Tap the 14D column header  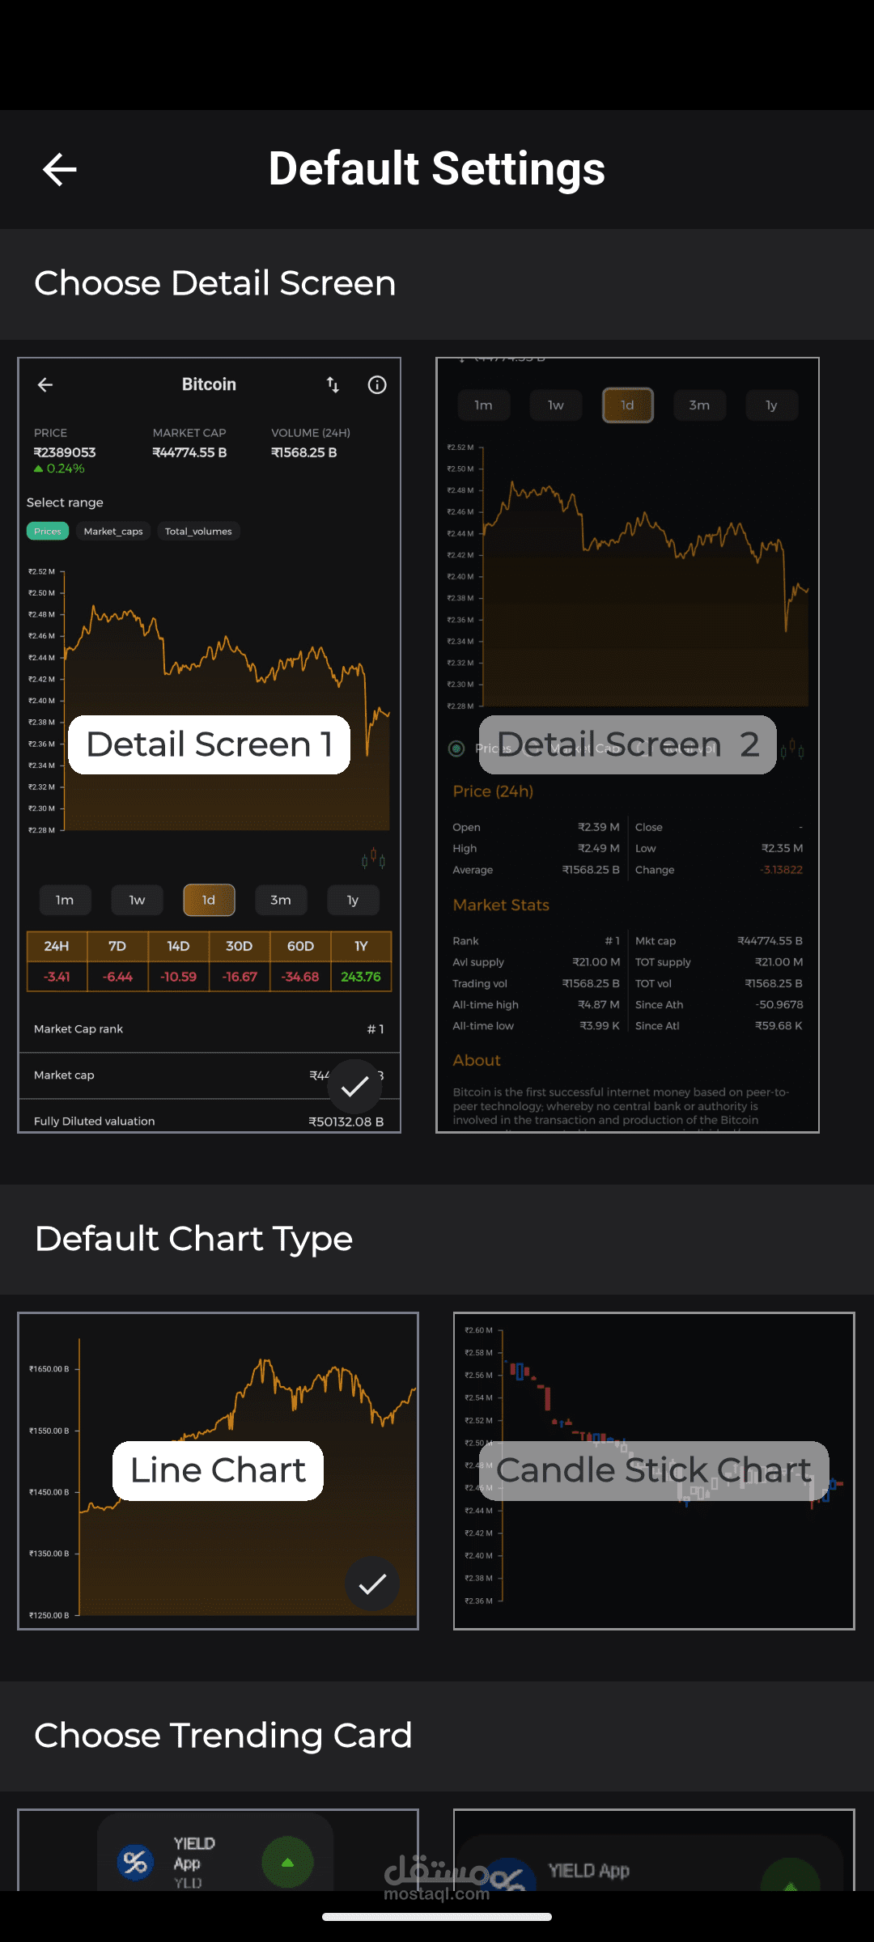pos(178,946)
